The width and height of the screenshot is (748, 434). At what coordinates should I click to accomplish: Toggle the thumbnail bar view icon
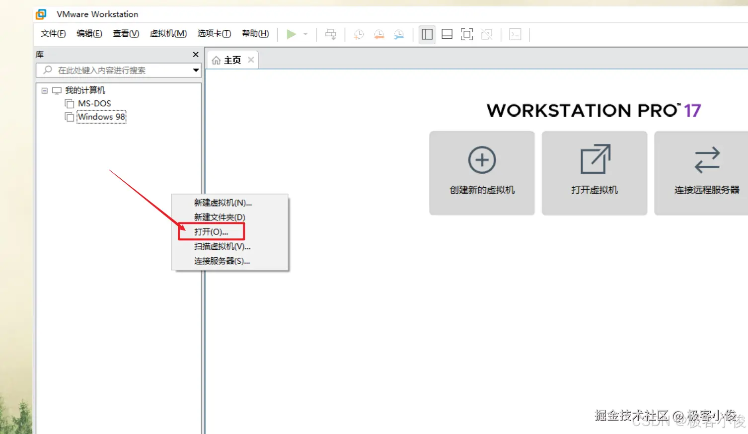(x=447, y=34)
